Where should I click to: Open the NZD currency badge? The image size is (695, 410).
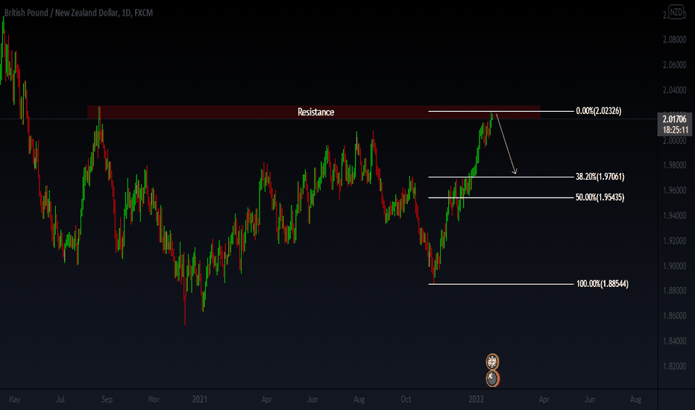[x=676, y=12]
